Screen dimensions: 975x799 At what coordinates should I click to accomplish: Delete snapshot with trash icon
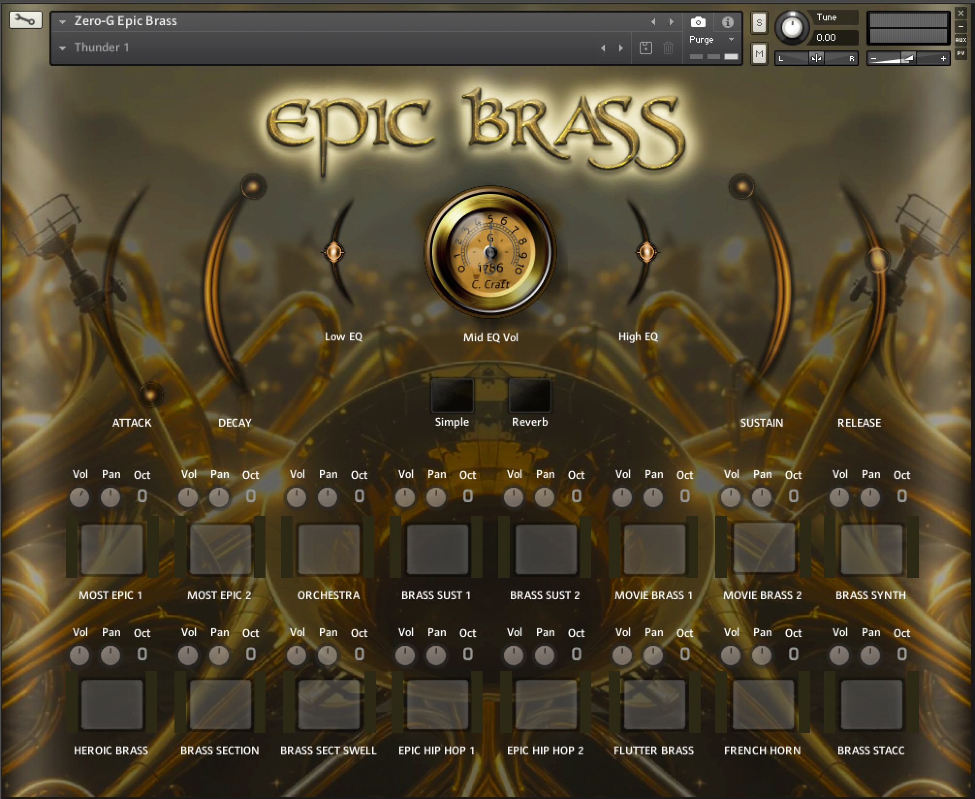click(x=668, y=48)
